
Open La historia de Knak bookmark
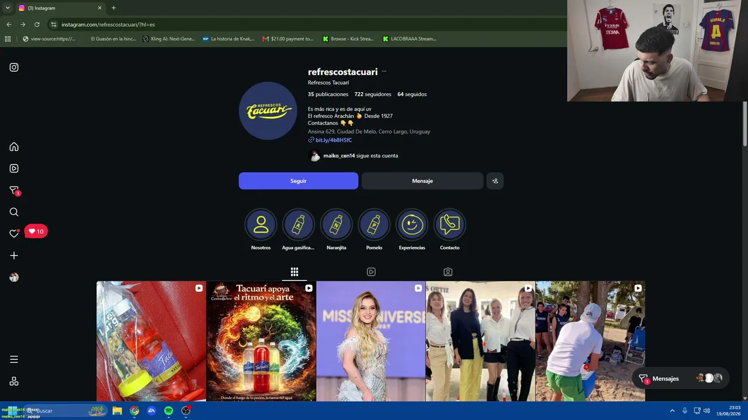coord(228,39)
